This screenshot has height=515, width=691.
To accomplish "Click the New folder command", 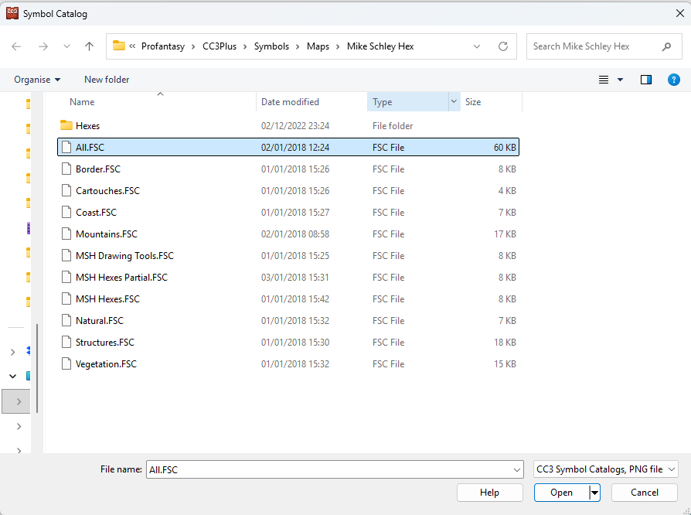I will (107, 80).
